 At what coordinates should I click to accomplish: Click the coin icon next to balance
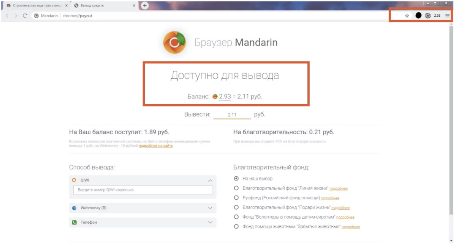(x=215, y=97)
